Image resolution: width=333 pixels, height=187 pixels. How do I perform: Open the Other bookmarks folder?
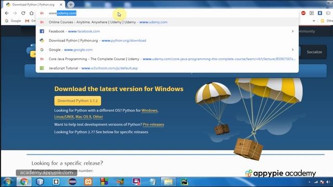327,21
